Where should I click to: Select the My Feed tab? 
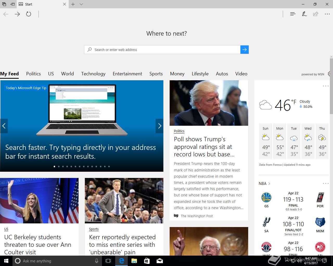pyautogui.click(x=9, y=74)
